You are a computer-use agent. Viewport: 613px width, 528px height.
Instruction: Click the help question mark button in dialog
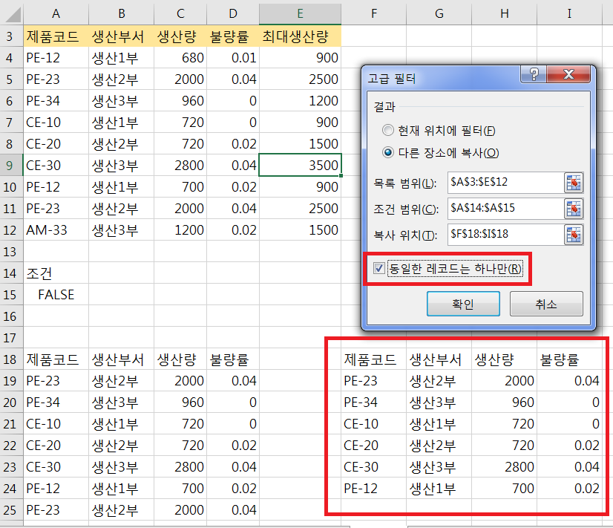point(530,76)
